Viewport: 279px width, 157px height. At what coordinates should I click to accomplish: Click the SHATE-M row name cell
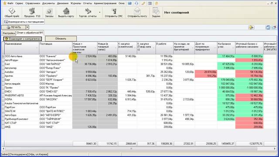[x=21, y=111]
